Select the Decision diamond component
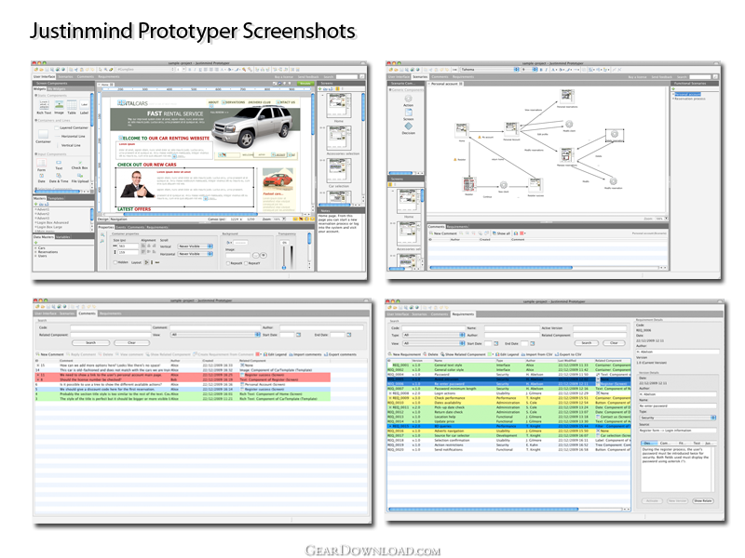The image size is (745, 558). [x=408, y=126]
